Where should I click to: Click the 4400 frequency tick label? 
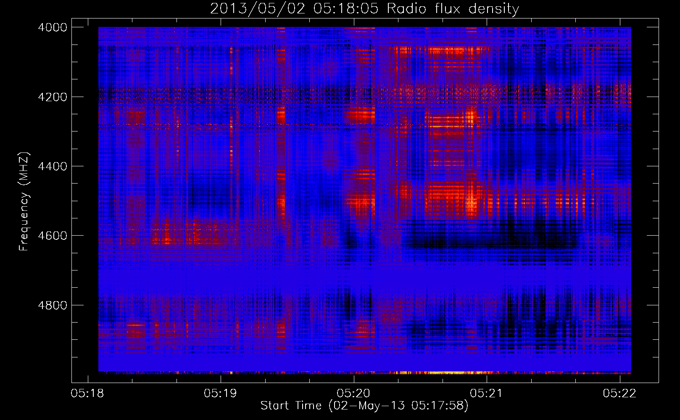coord(53,166)
